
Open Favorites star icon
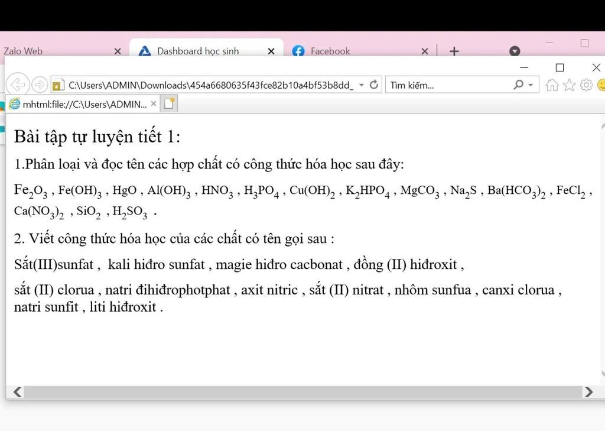pyautogui.click(x=569, y=85)
